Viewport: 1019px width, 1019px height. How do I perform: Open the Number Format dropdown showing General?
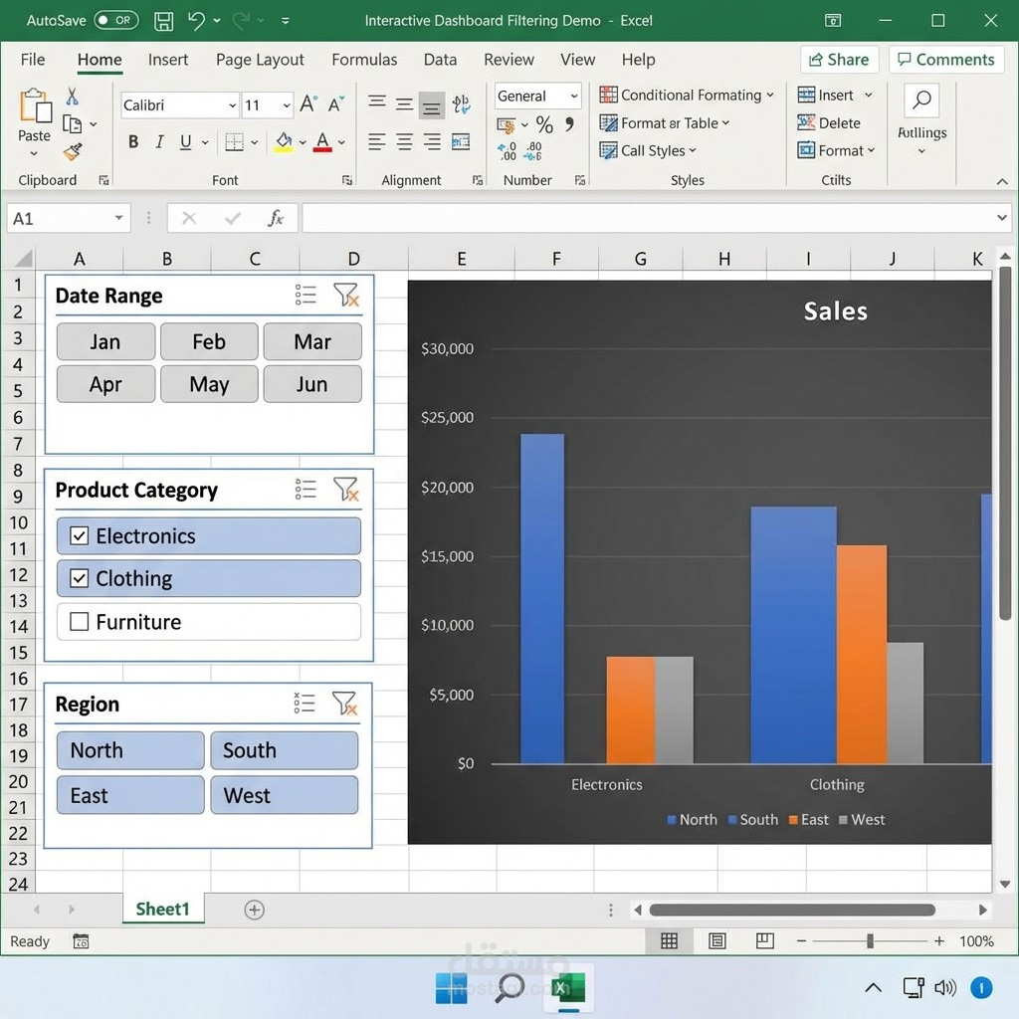click(x=535, y=96)
